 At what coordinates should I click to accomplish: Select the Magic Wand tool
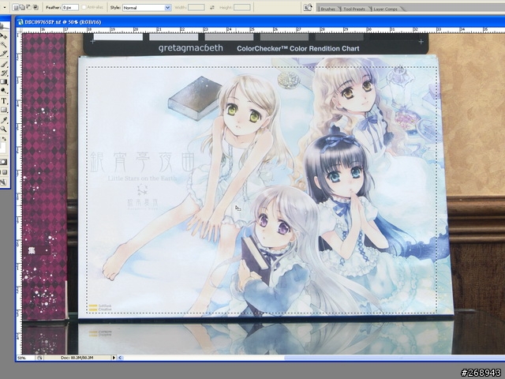4,45
